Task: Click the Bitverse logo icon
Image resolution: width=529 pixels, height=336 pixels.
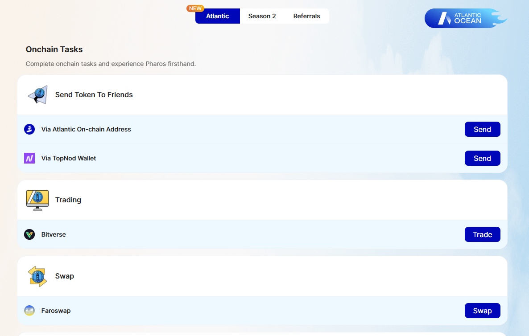Action: coord(29,234)
